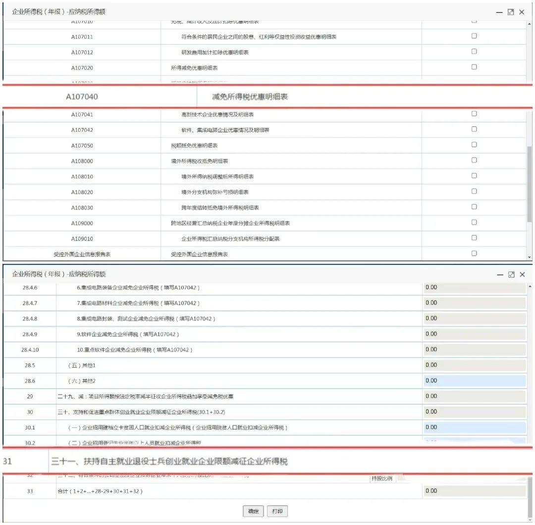
Task: Click the text "境外所得纳税调整后所得明细表"
Action: 217,177
